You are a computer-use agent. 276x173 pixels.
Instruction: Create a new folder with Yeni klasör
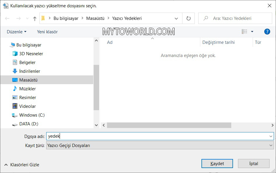tap(47, 31)
